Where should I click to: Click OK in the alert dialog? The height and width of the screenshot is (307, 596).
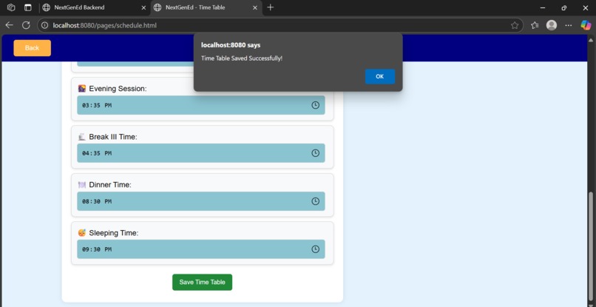pyautogui.click(x=380, y=76)
